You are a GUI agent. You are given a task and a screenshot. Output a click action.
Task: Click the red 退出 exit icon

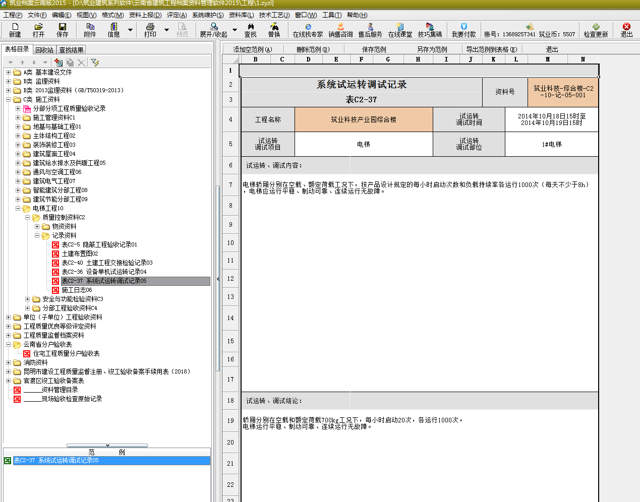(626, 30)
